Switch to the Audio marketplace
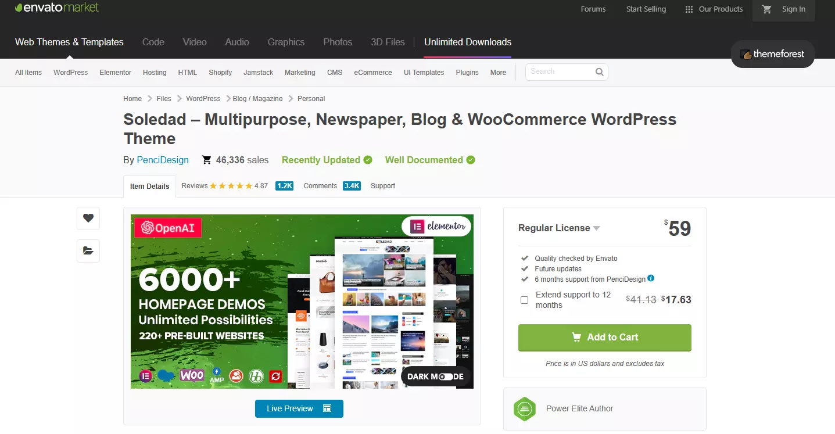The height and width of the screenshot is (434, 835). pyautogui.click(x=237, y=42)
